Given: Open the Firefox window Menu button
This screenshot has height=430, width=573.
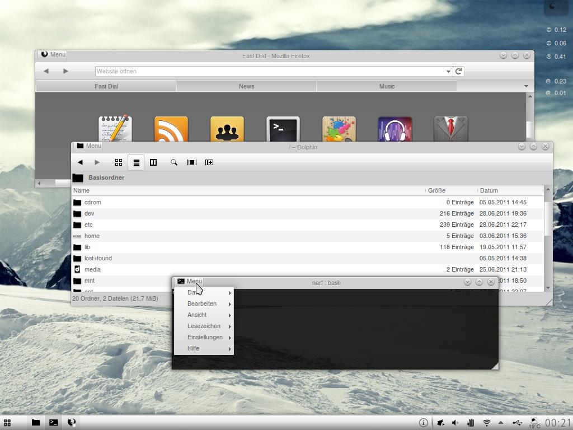Looking at the screenshot, I should pyautogui.click(x=53, y=54).
